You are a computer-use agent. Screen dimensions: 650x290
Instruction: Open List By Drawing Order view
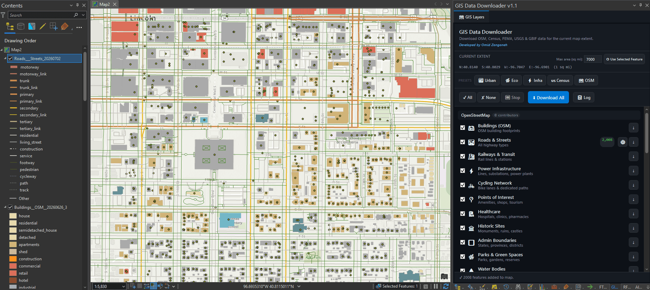[10, 27]
